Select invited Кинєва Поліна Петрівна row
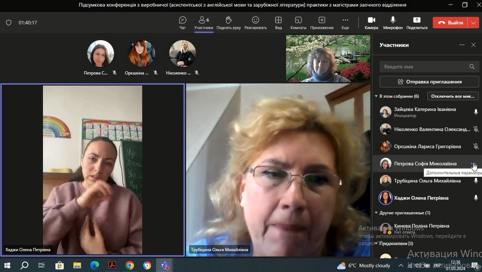Viewport: 482px width, 272px height. pos(427,228)
